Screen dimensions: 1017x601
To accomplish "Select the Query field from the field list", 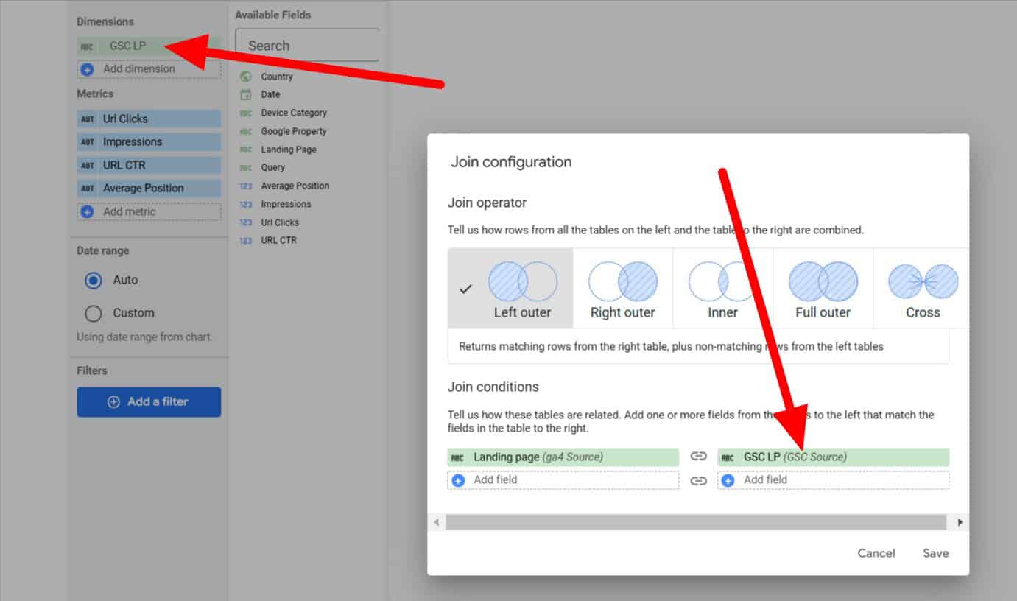I will (x=272, y=167).
